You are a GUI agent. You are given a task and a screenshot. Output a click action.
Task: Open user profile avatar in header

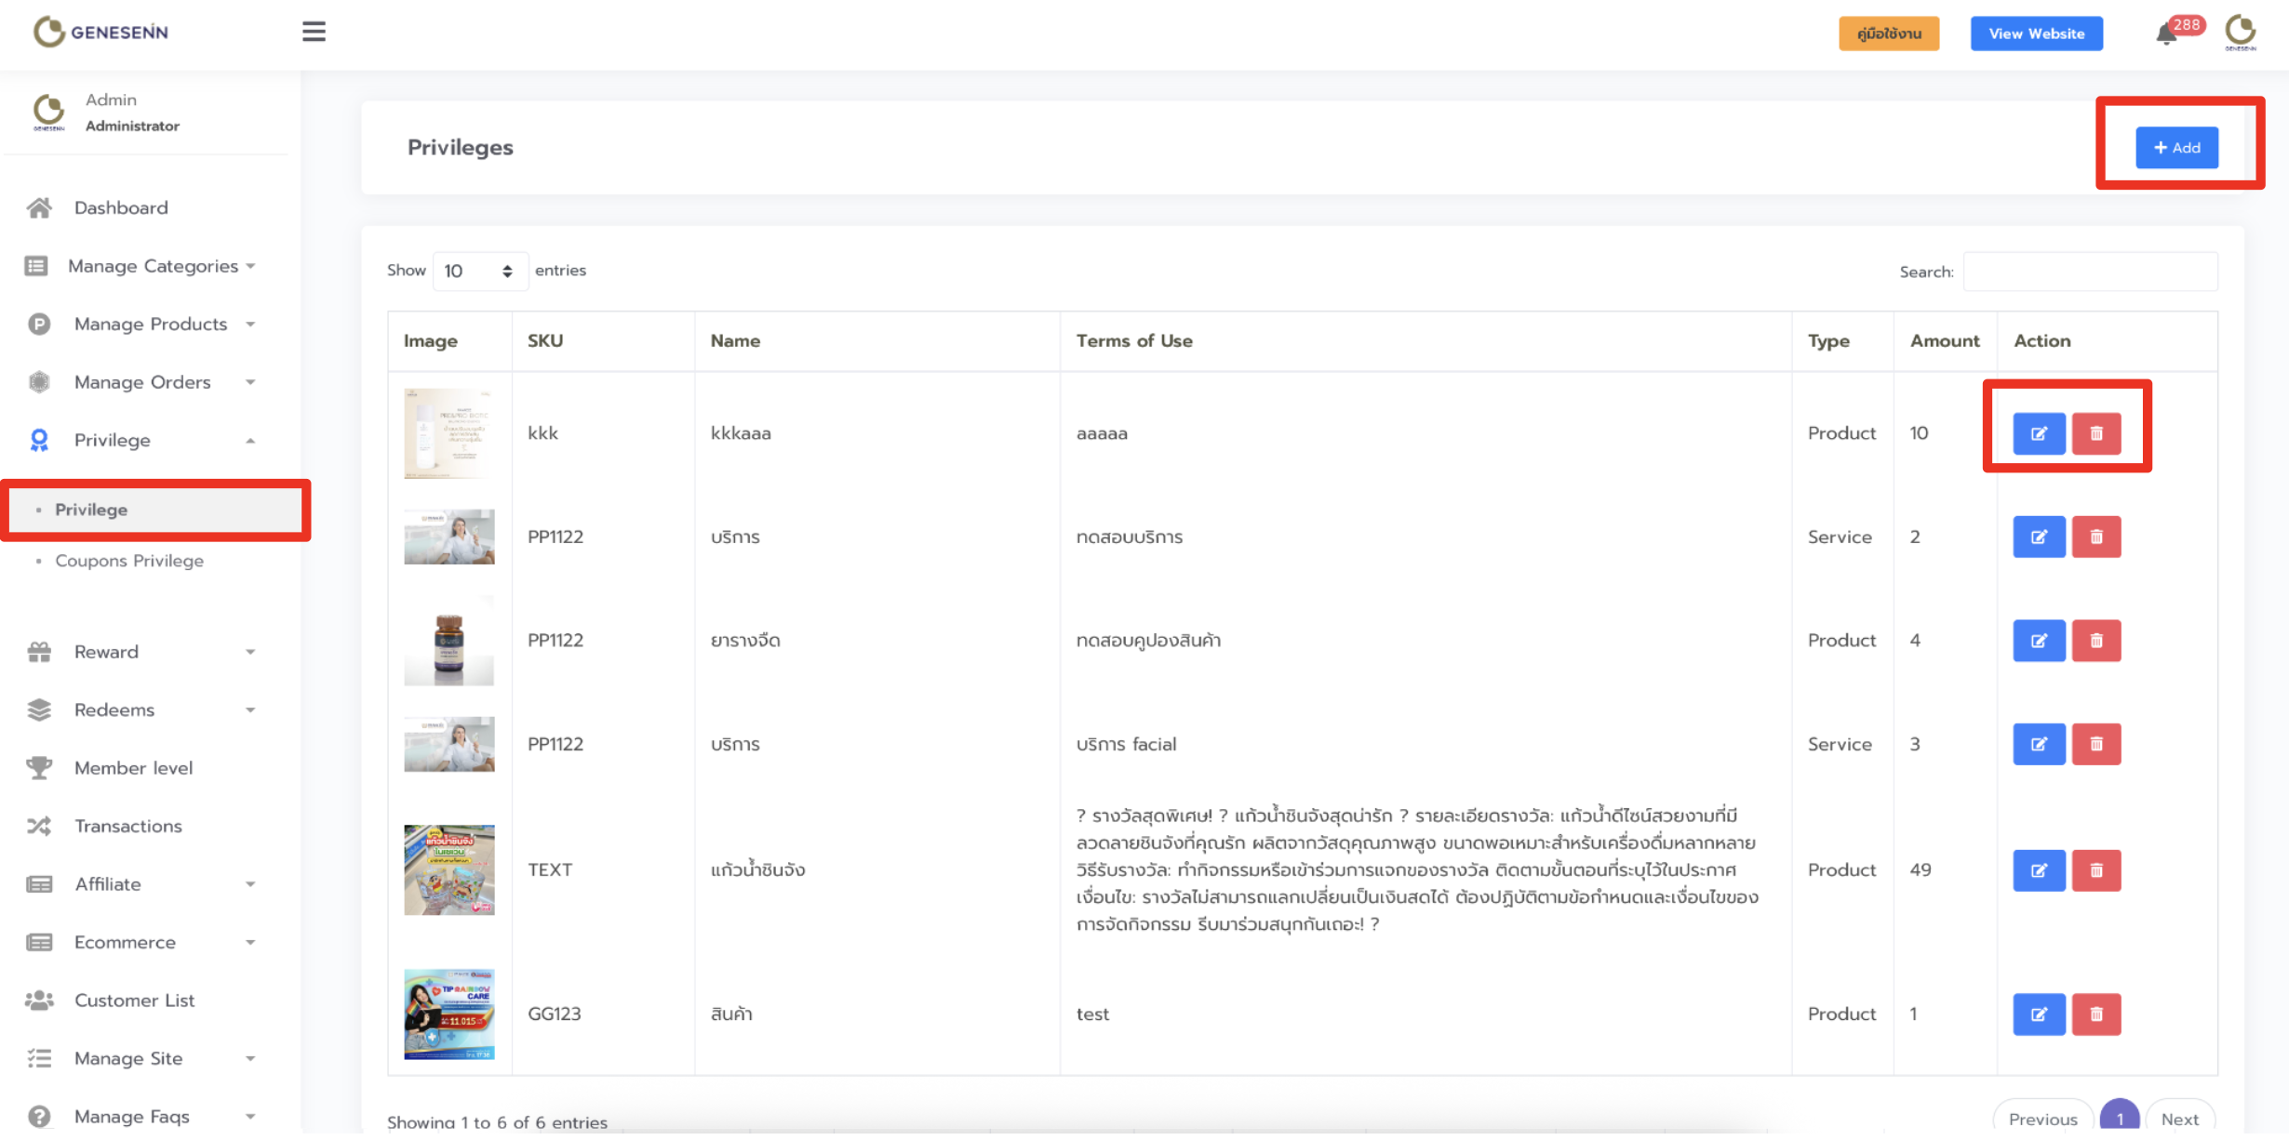[2241, 33]
